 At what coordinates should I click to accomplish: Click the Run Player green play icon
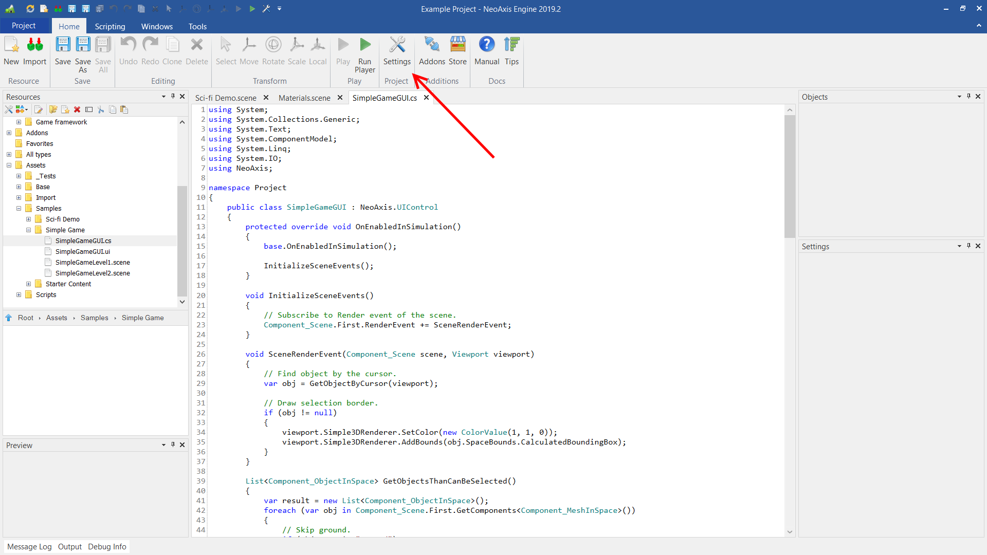coord(365,45)
